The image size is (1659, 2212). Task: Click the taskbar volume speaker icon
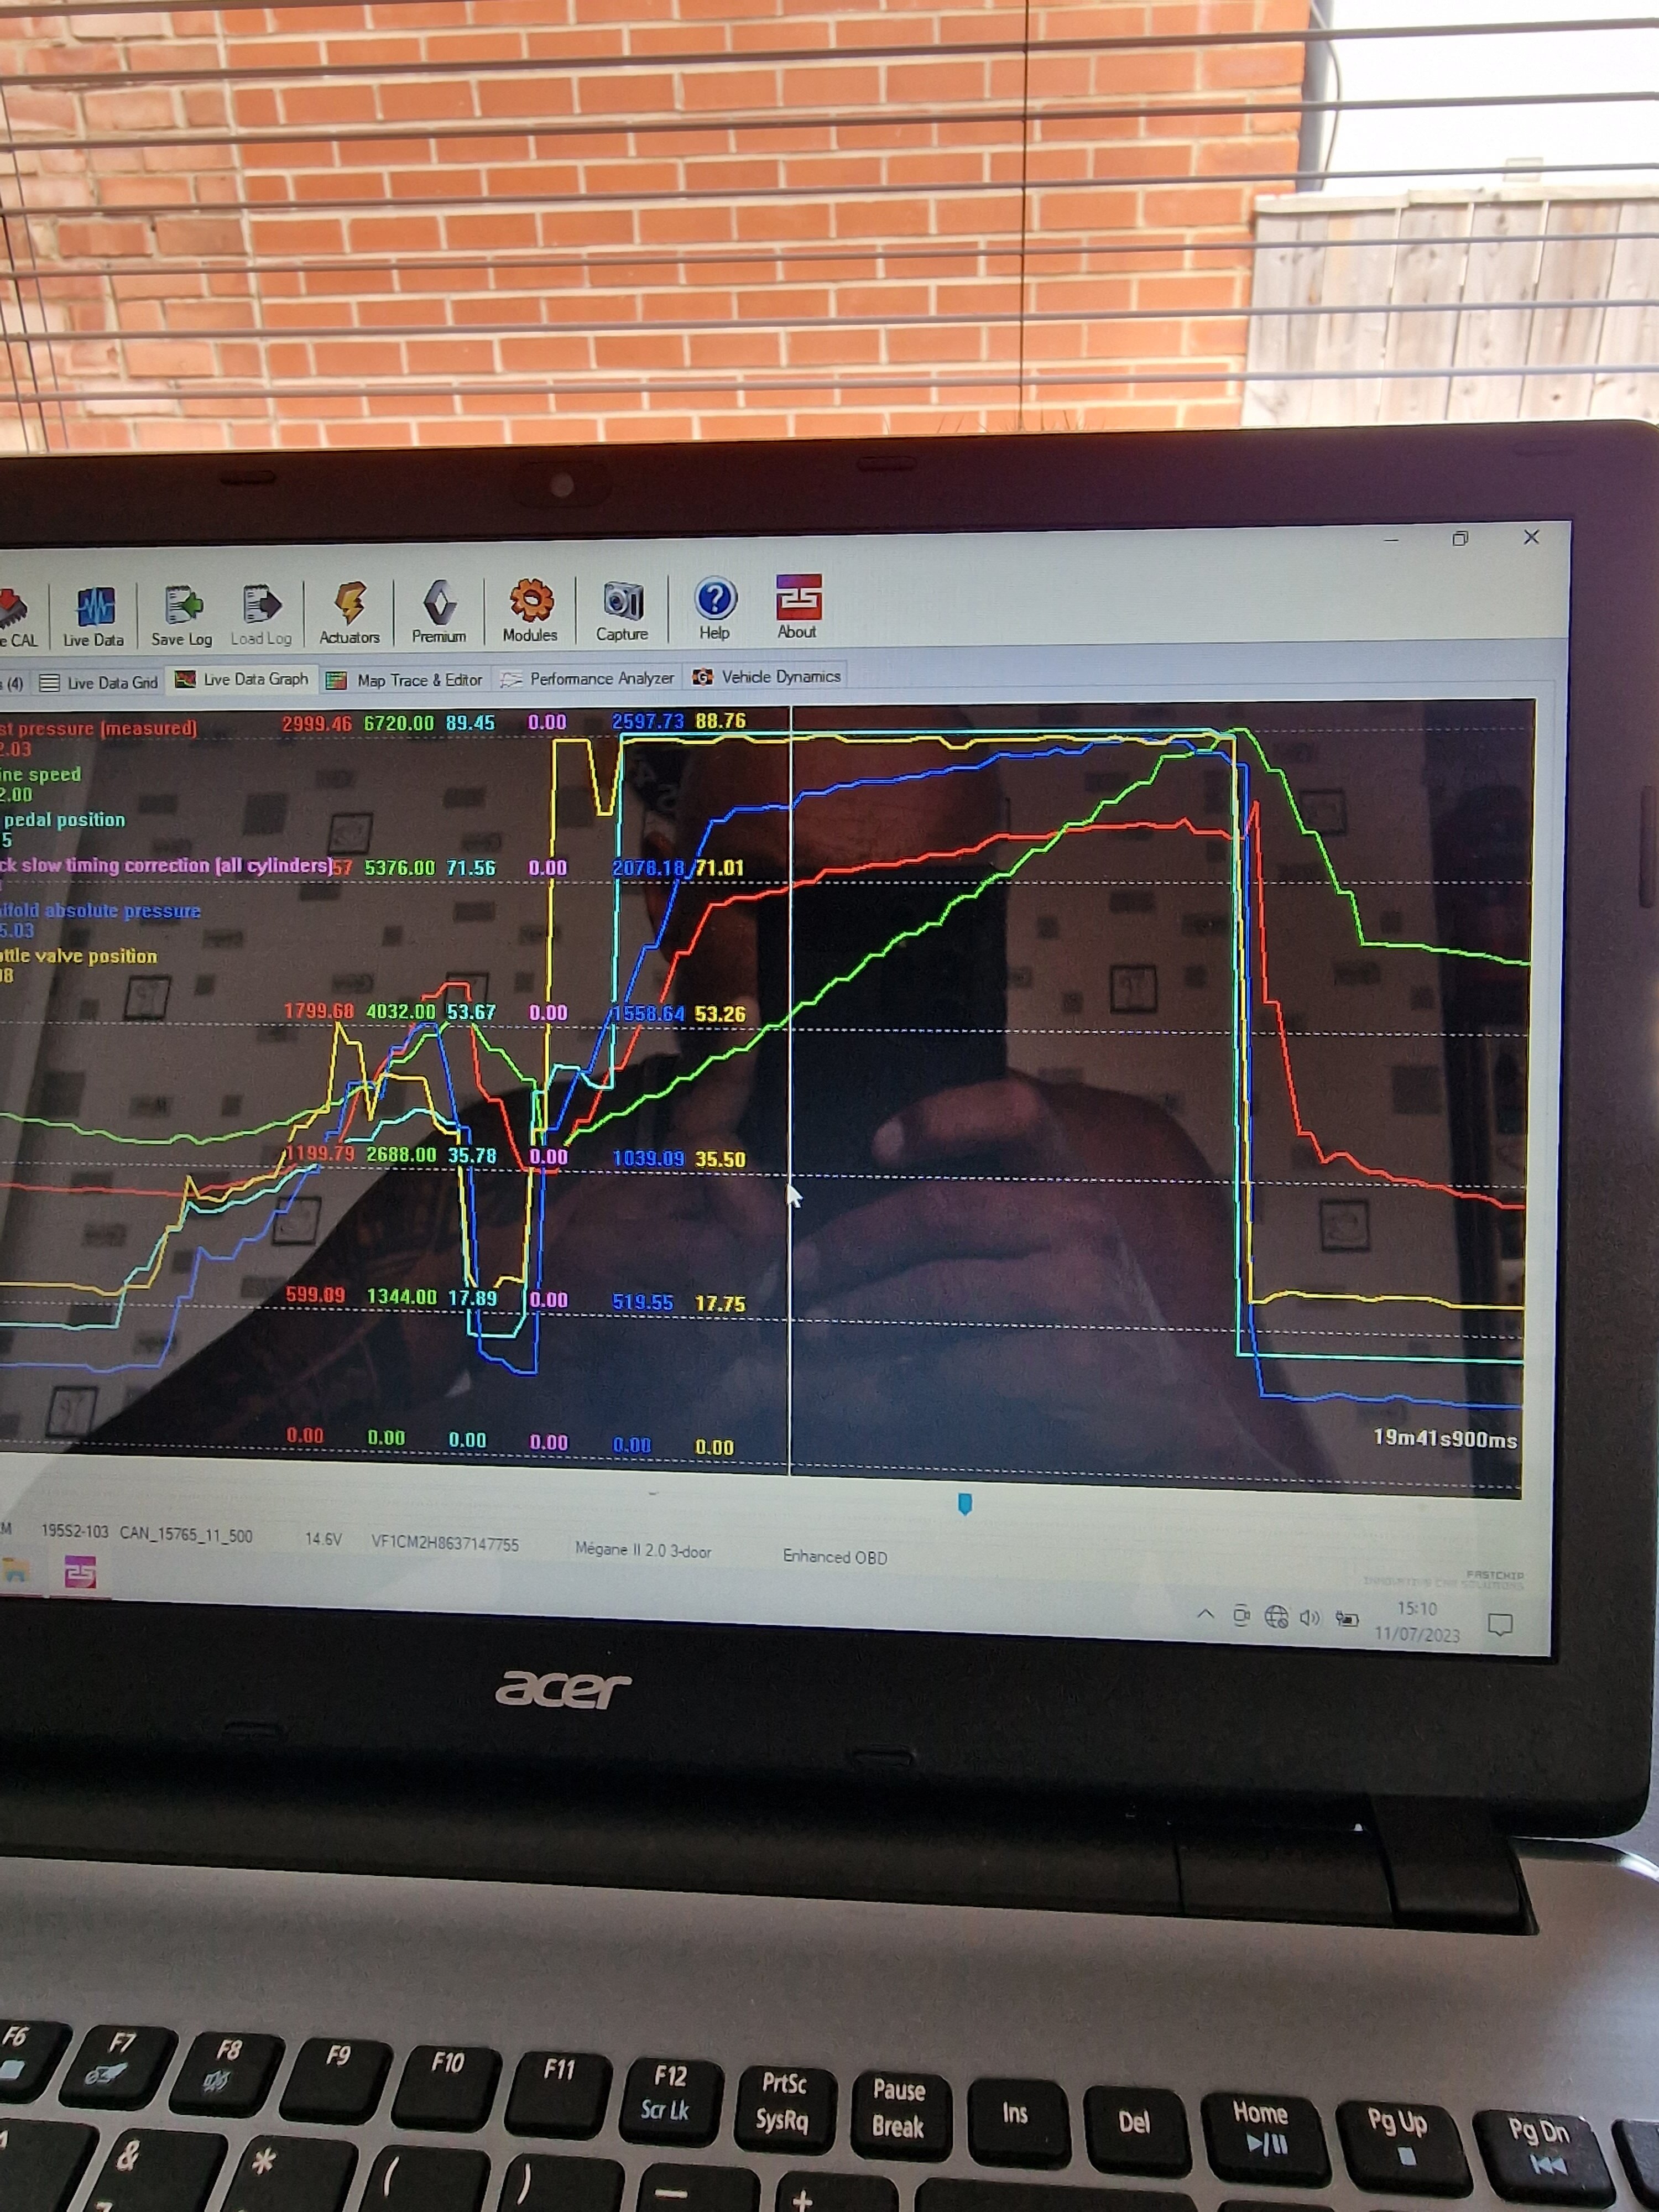[x=1310, y=1618]
